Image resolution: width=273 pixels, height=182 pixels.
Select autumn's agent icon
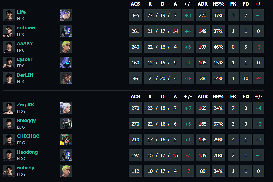click(66, 31)
